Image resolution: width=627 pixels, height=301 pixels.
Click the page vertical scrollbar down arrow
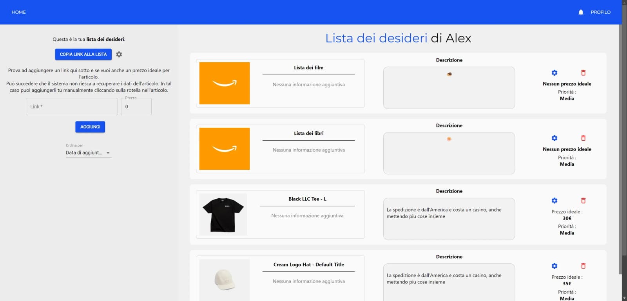pos(623,298)
